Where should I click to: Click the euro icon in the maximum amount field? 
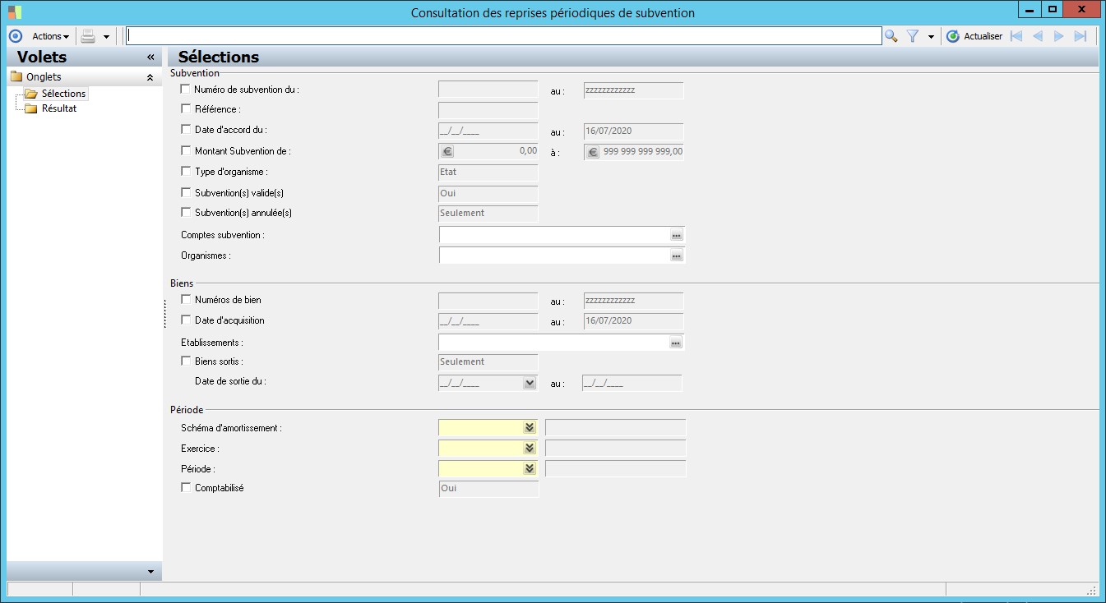tap(593, 151)
